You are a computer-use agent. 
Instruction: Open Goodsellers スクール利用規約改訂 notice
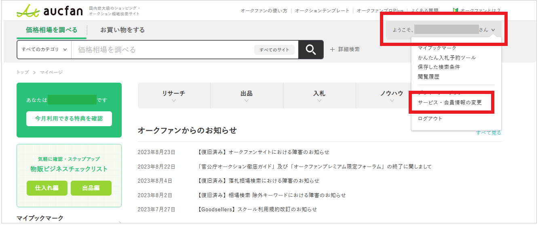(x=256, y=209)
